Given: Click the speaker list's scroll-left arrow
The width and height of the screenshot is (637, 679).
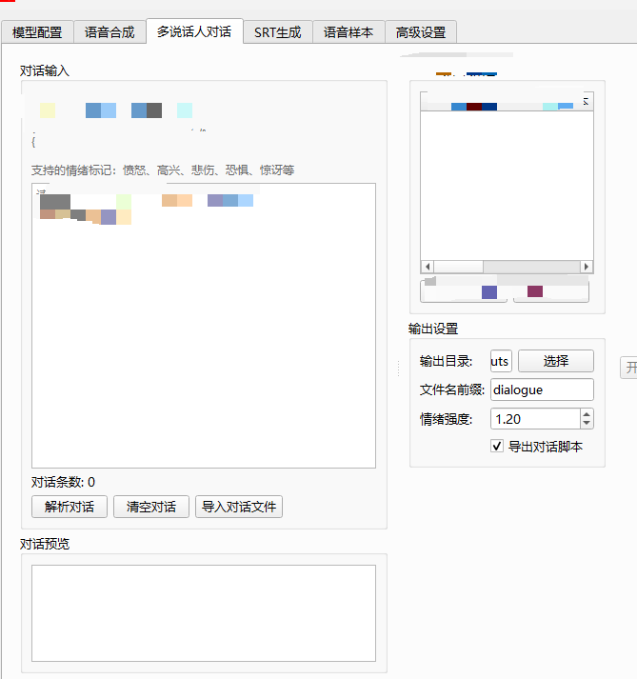Looking at the screenshot, I should pyautogui.click(x=427, y=267).
